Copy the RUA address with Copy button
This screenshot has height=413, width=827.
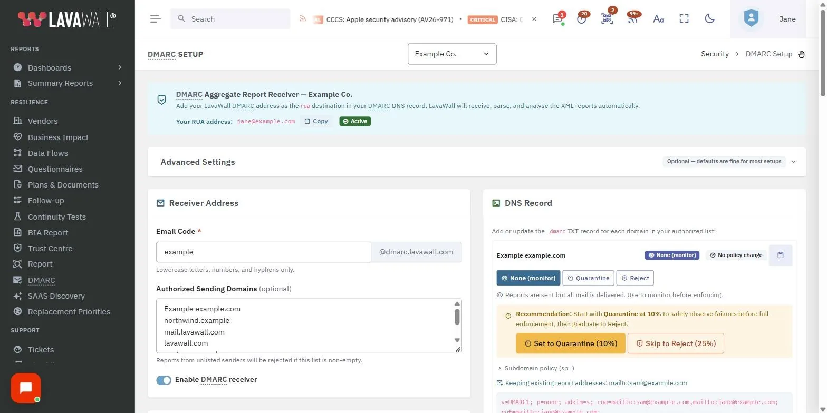click(316, 121)
